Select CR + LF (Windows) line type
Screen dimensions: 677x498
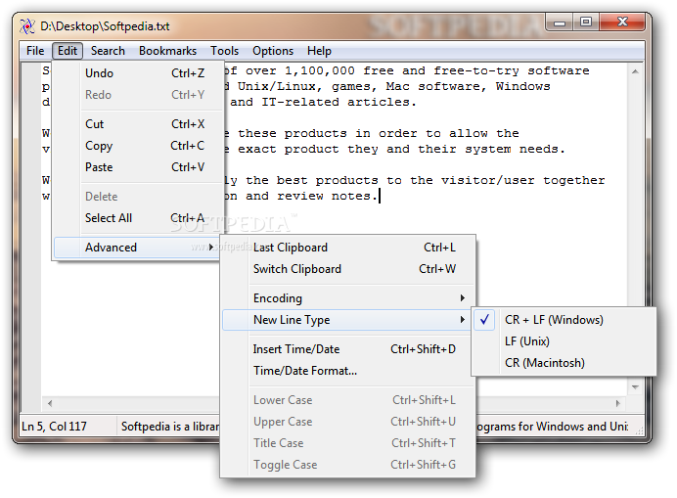564,320
